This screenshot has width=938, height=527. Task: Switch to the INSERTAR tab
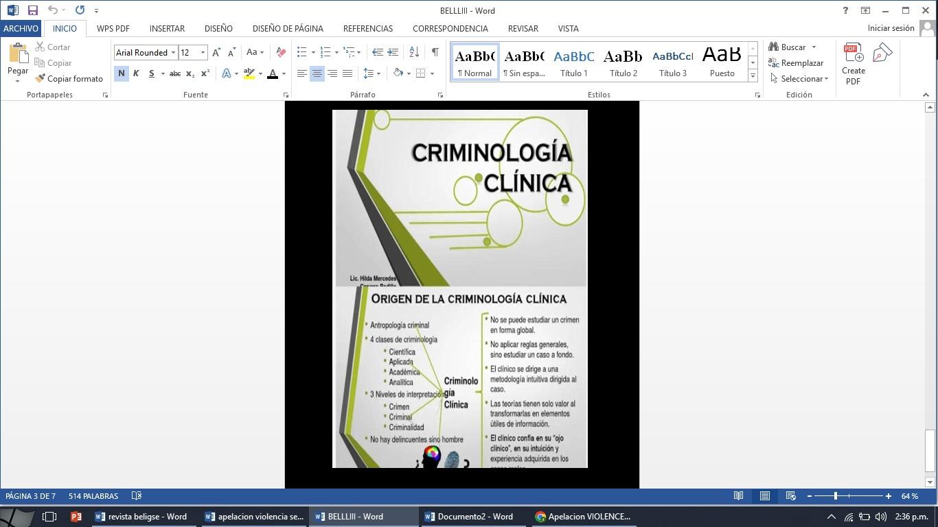pos(167,28)
